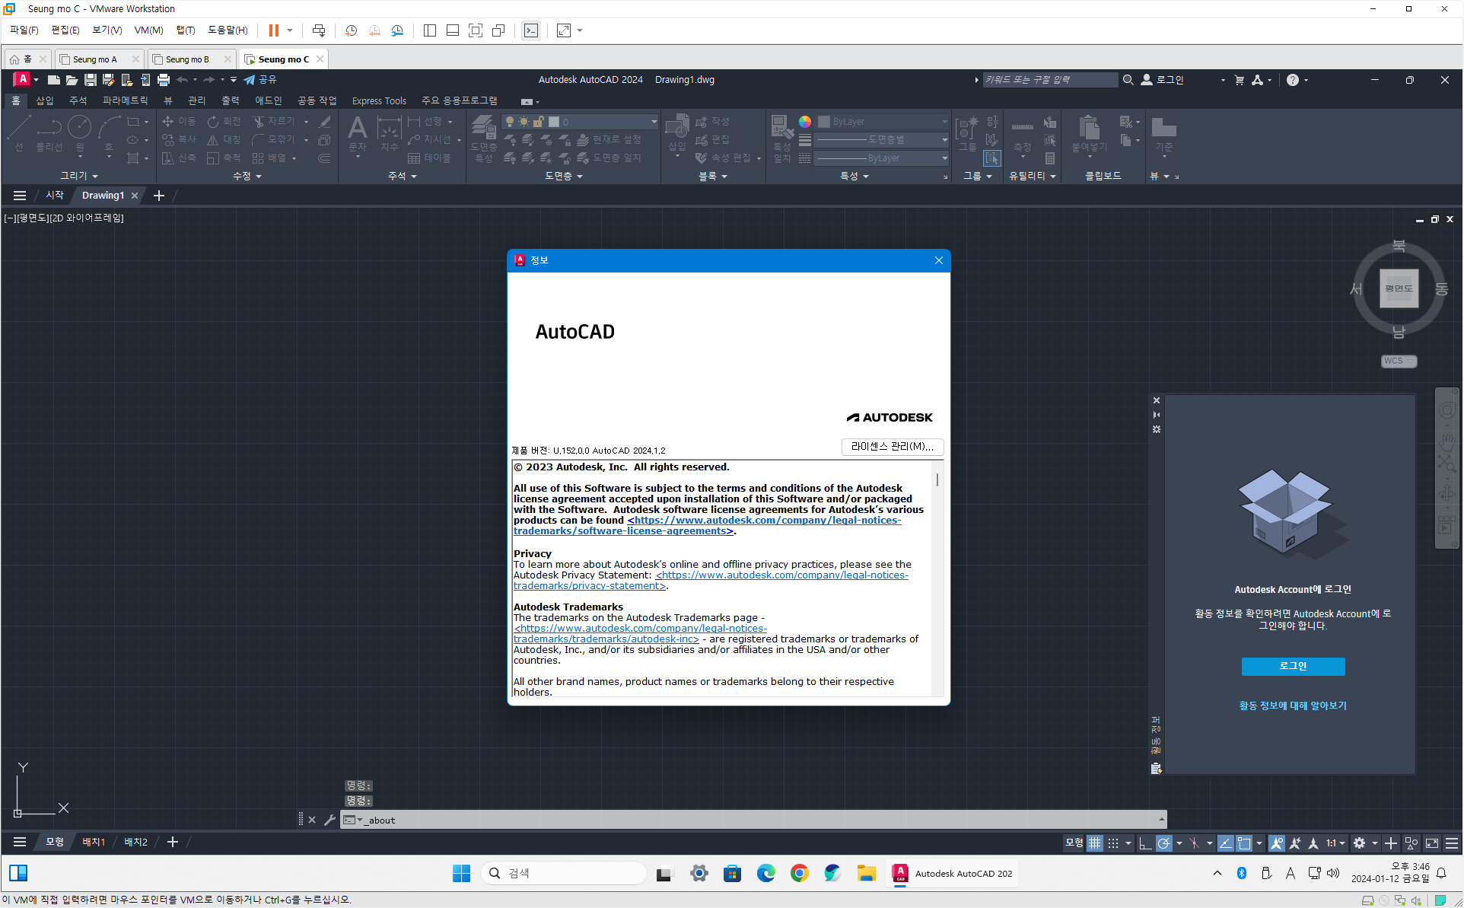Viewport: 1464px width, 908px height.
Task: Click the blue 로그인 button in account panel
Action: [1293, 666]
